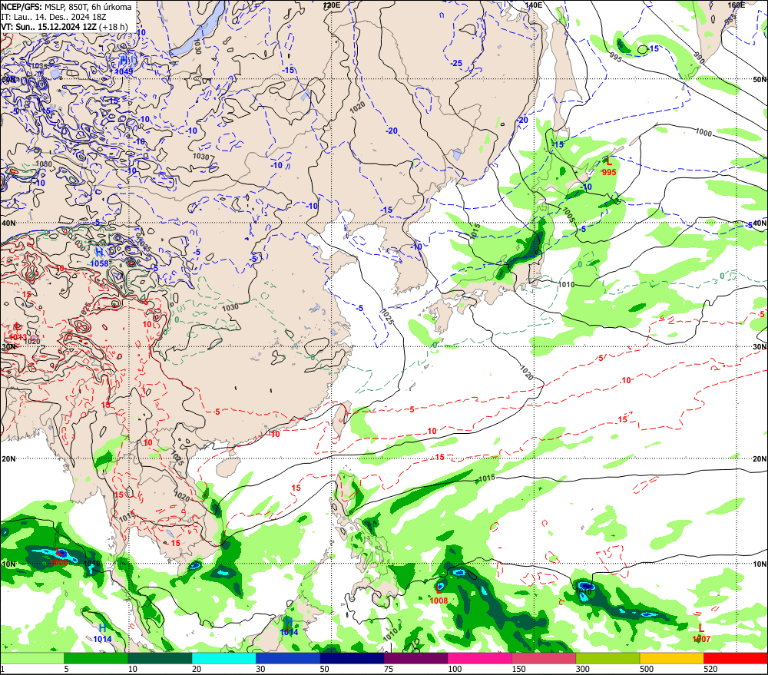Click the 140E longitude label
The width and height of the screenshot is (768, 675).
[x=534, y=5]
